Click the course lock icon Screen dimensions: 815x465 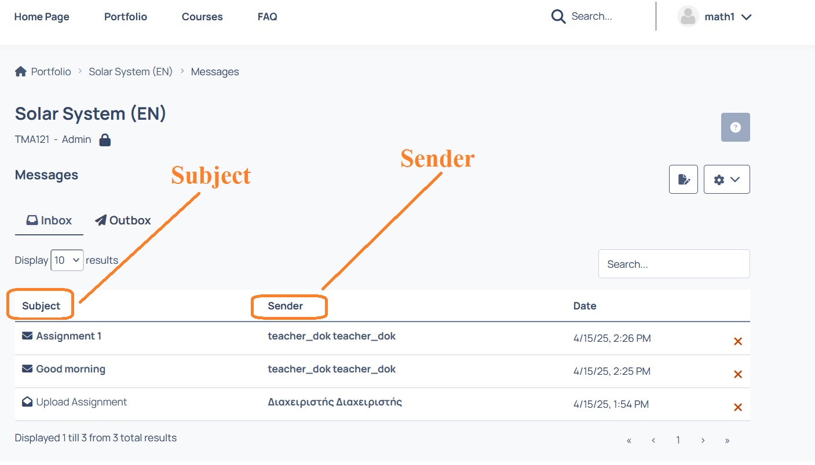click(105, 139)
